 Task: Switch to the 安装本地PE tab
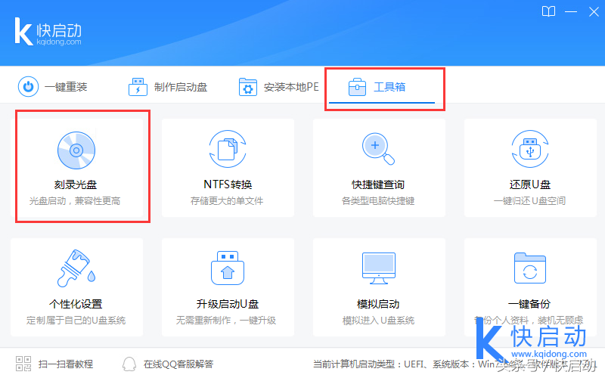coord(291,87)
